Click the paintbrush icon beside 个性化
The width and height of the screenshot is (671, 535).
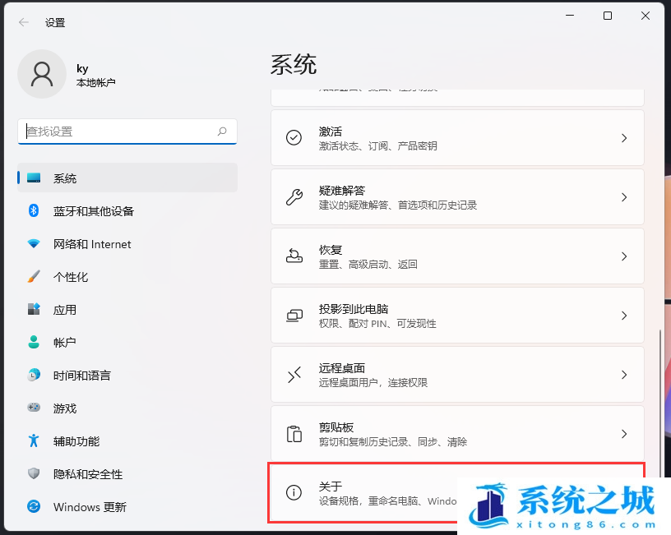pyautogui.click(x=34, y=276)
